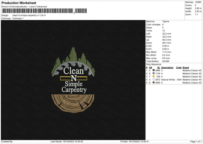Click the 'Stop Sequence:' heading

coord(154,65)
